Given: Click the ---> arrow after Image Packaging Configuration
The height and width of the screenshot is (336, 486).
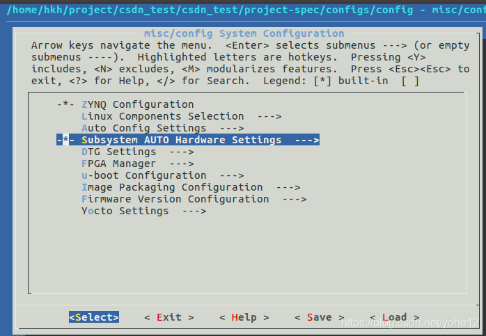Looking at the screenshot, I should pos(288,187).
